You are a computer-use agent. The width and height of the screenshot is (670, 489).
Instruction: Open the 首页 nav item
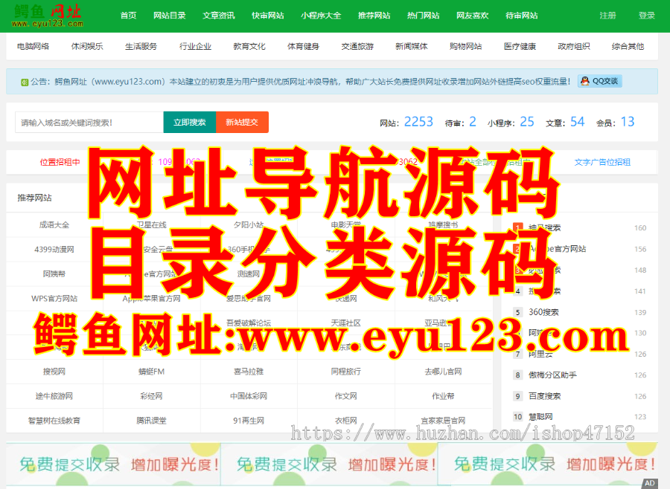[x=129, y=16]
